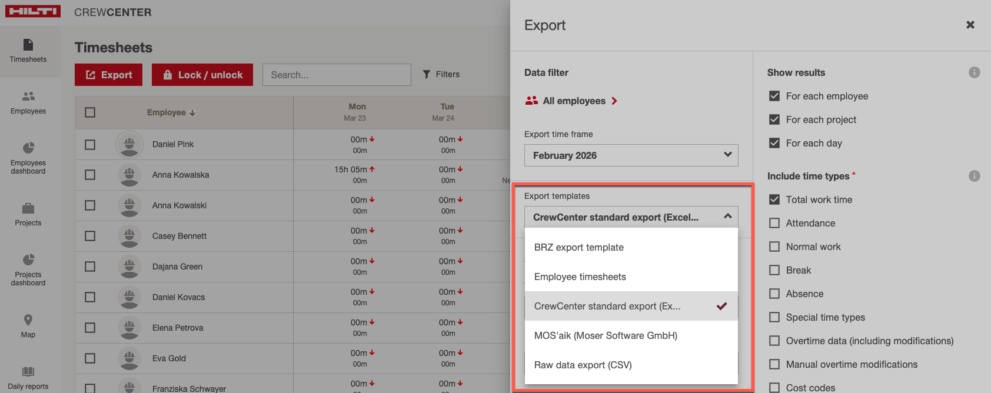Viewport: 991px width, 393px height.
Task: Click Daniel Pink's avatar icon
Action: (x=129, y=144)
